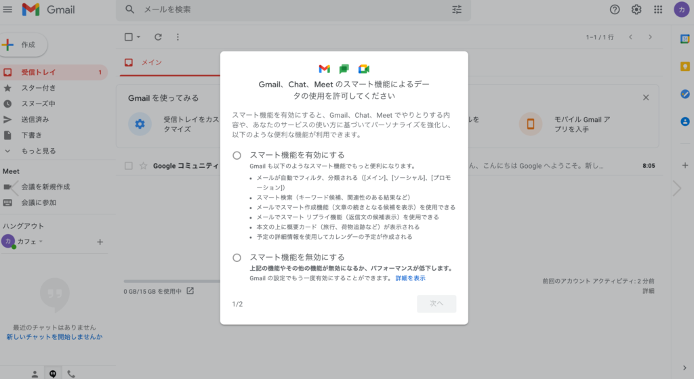This screenshot has width=694, height=379.
Task: Open the カフェ hangouts status dropdown
Action: coord(41,242)
